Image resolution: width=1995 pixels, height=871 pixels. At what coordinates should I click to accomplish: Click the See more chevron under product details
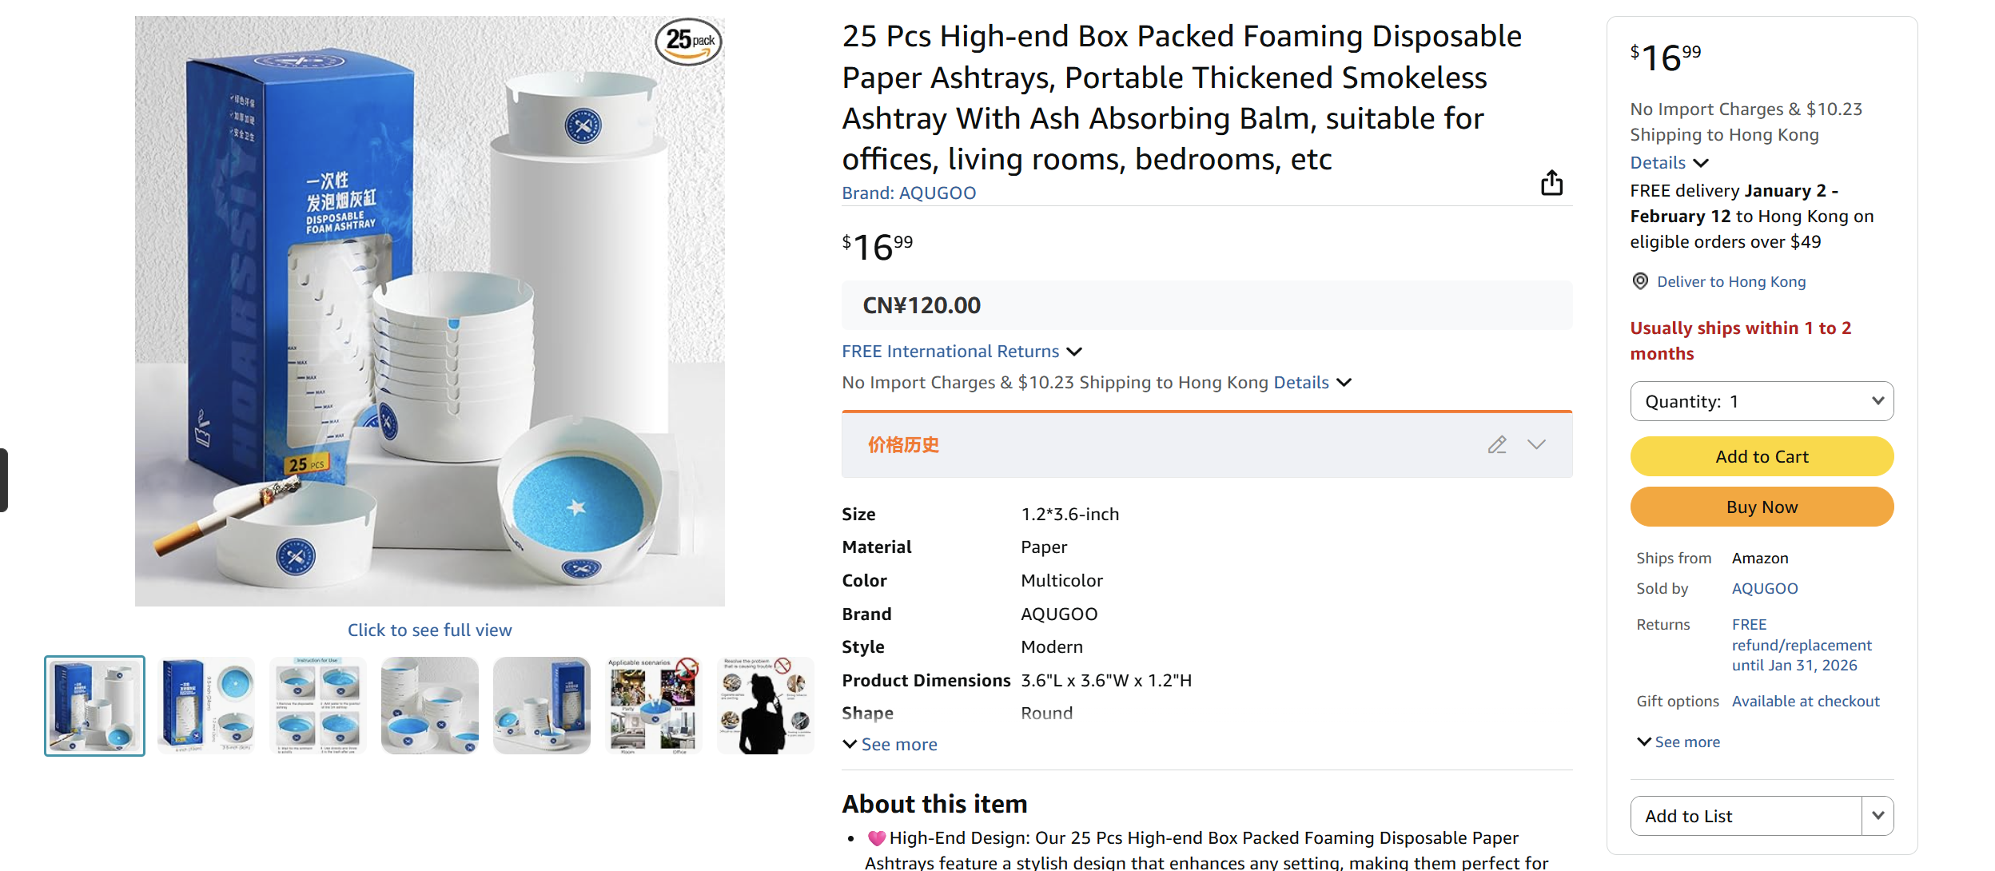[x=850, y=744]
